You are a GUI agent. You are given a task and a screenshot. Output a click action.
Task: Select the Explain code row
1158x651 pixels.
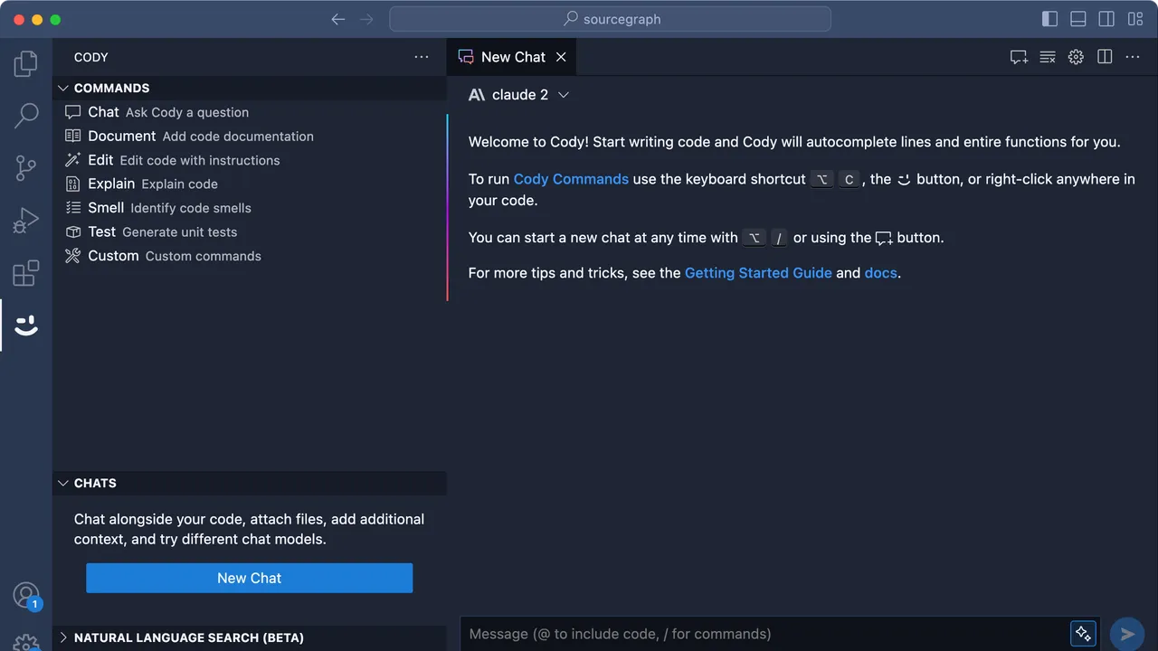250,184
